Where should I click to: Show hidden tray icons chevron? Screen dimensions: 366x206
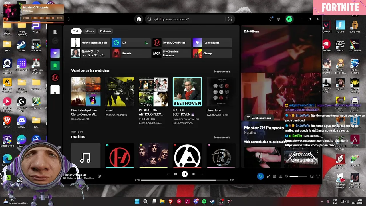[x=322, y=201]
